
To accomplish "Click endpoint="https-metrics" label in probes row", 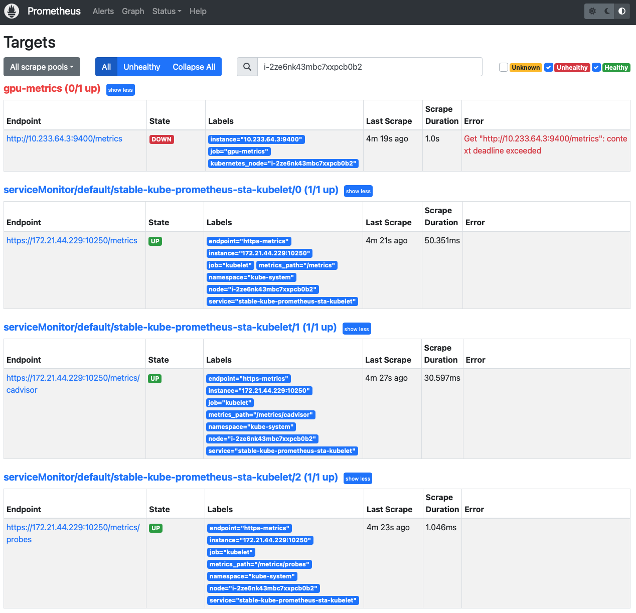I will (x=250, y=528).
